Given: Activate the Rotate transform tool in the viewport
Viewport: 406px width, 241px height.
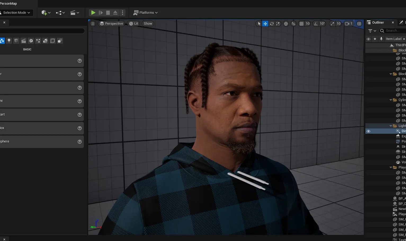Looking at the screenshot, I should click(272, 24).
